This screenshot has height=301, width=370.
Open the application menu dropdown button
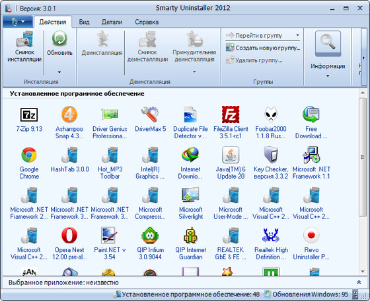(x=18, y=22)
